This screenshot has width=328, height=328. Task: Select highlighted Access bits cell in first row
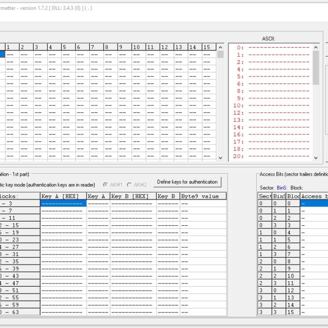coord(314,203)
